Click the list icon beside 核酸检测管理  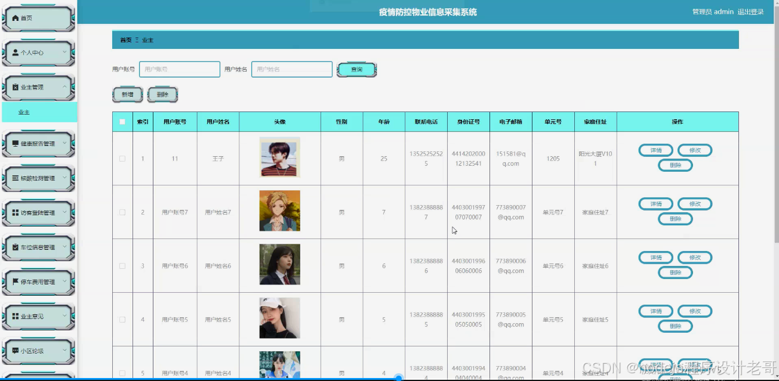(16, 178)
